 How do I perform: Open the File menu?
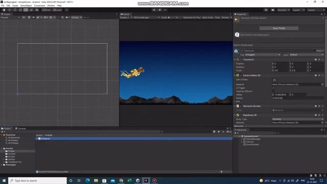tap(3, 6)
